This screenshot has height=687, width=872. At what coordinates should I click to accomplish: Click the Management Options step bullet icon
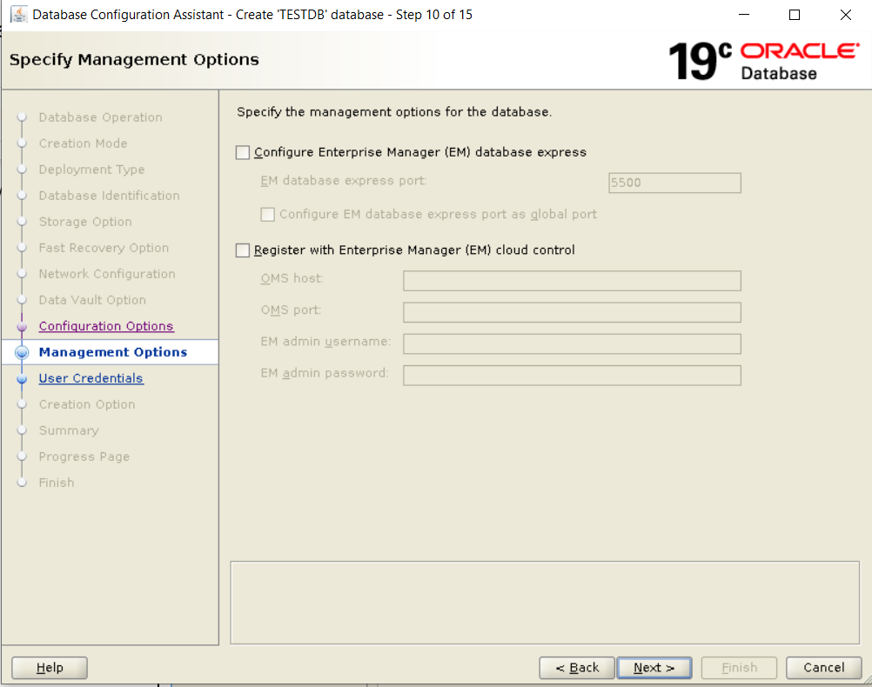click(22, 352)
